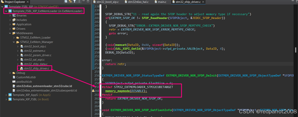Collapse Template_FSBL_XIP_ExtMemLoader project chevron

pos(6,11)
